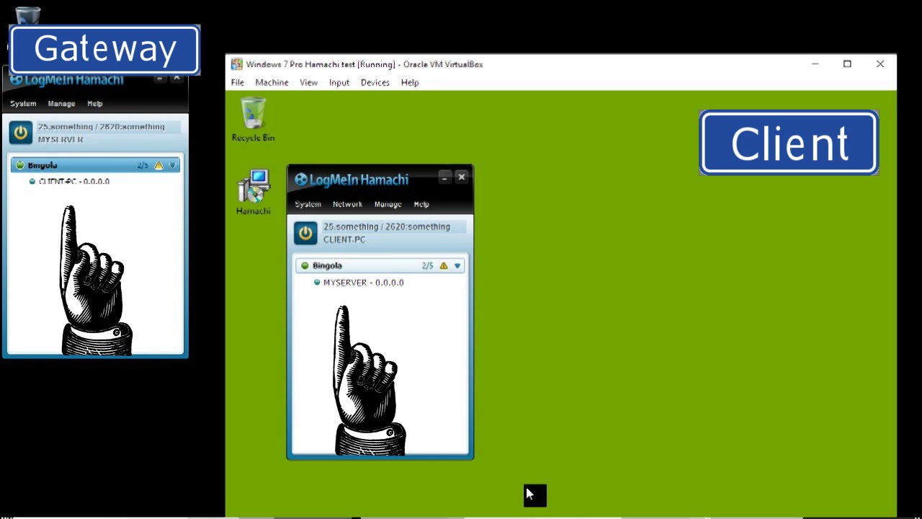Select the Bingola network in client Hamachi

tap(380, 265)
